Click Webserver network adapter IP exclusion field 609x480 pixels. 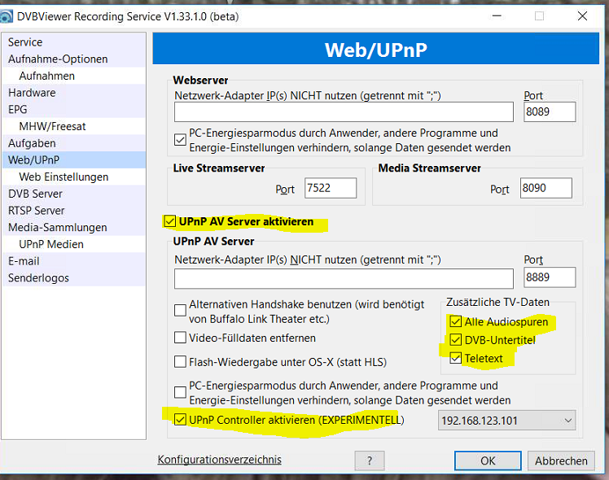pos(344,112)
